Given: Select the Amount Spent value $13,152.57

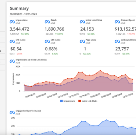Looking at the screenshot, I should pos(125,29).
